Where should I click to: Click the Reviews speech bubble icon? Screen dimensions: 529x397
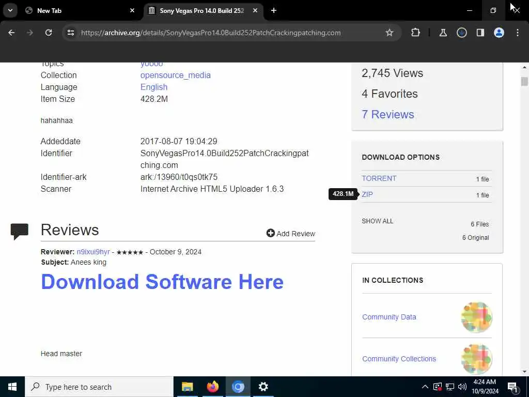[20, 231]
